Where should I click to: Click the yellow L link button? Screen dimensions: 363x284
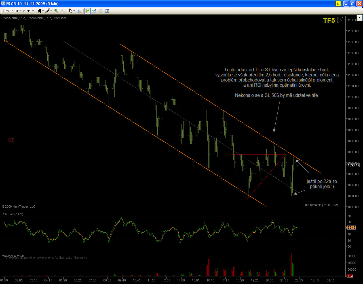(338, 3)
